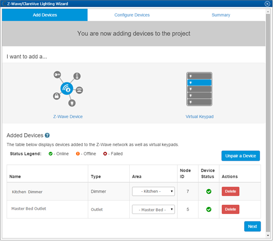Viewport: 273px width, 241px height.
Task: Click Node ID value 7
Action: [188, 191]
